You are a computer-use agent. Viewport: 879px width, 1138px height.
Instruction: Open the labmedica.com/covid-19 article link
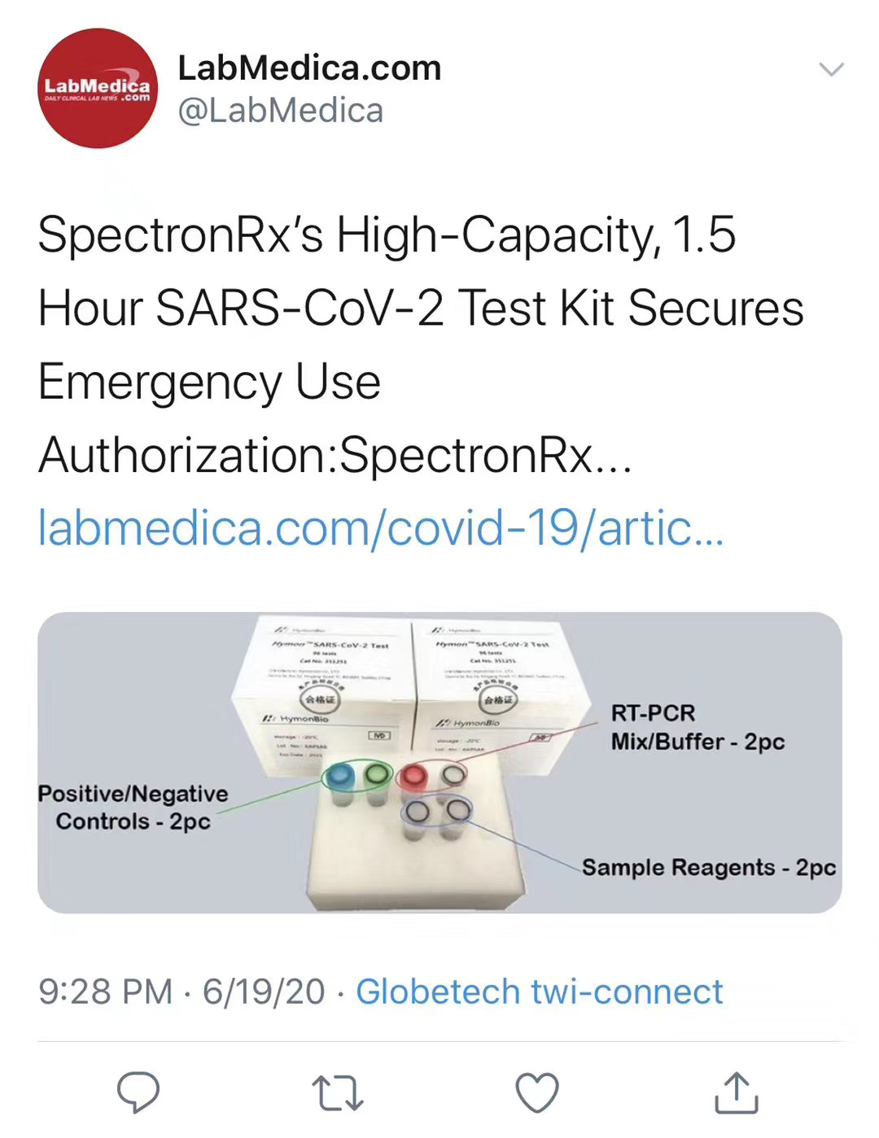[380, 528]
